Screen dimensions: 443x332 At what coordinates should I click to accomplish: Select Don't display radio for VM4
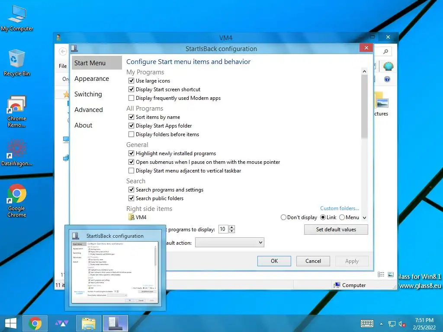283,217
